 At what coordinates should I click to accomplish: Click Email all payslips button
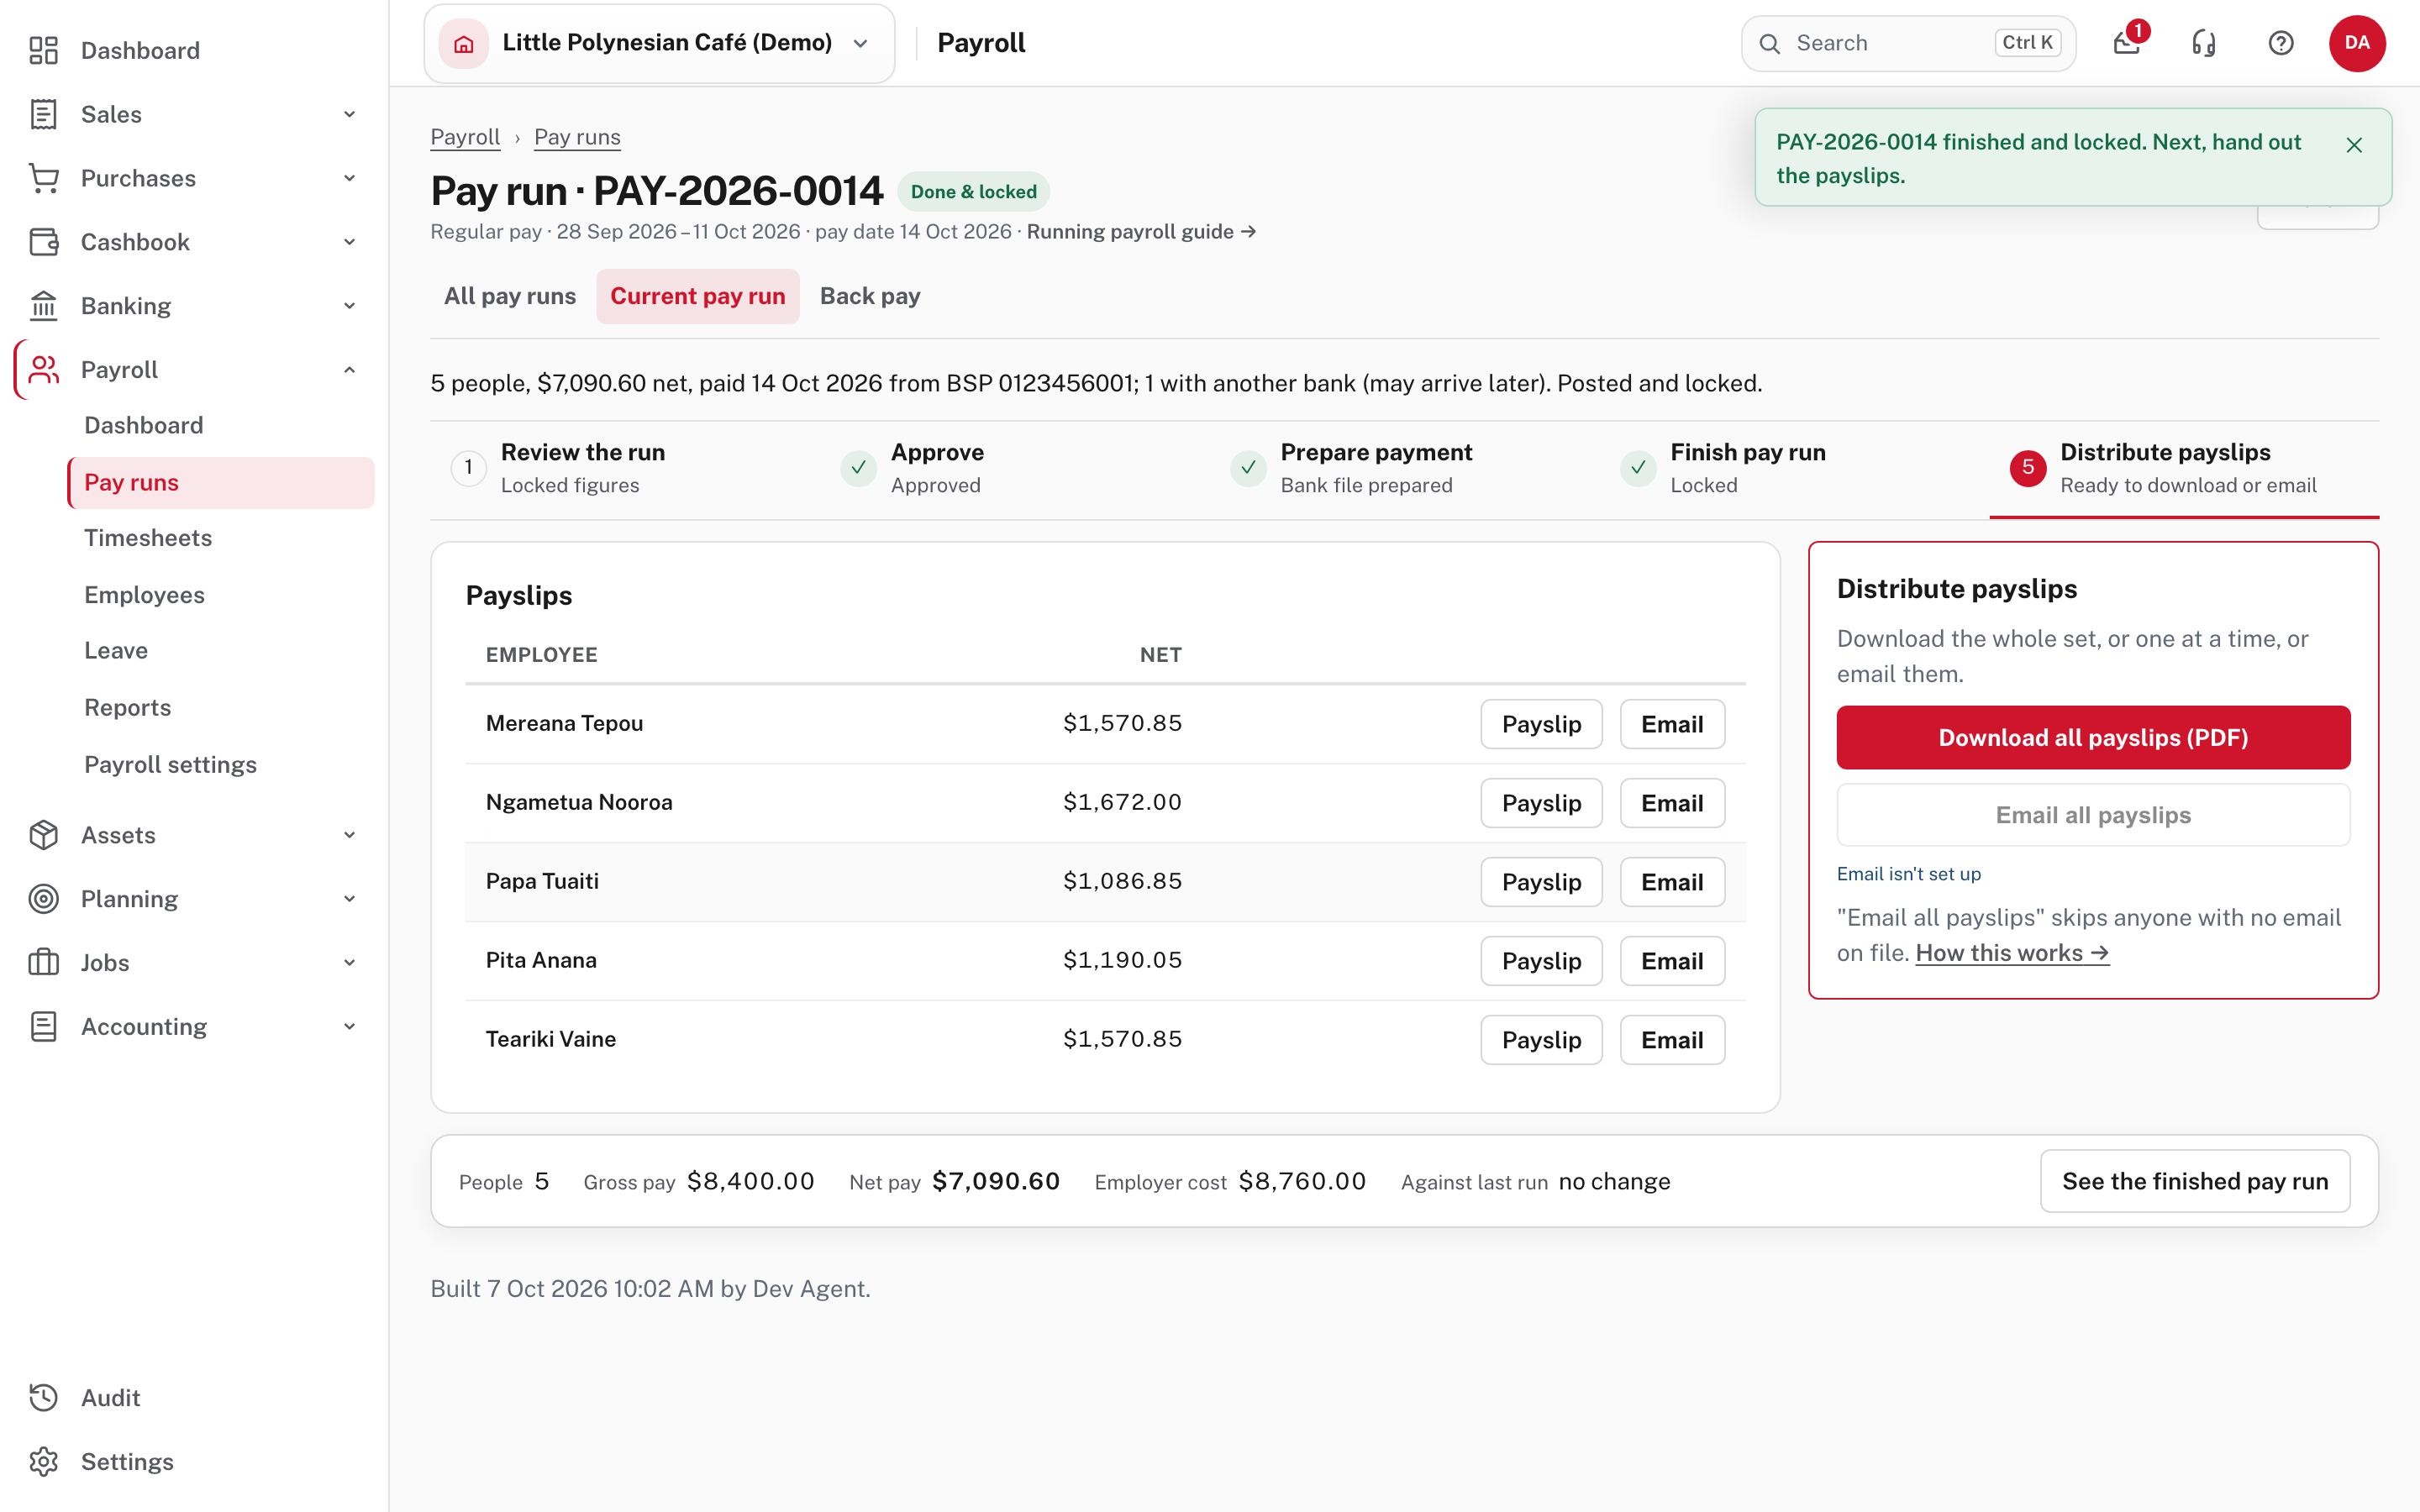pos(2093,815)
